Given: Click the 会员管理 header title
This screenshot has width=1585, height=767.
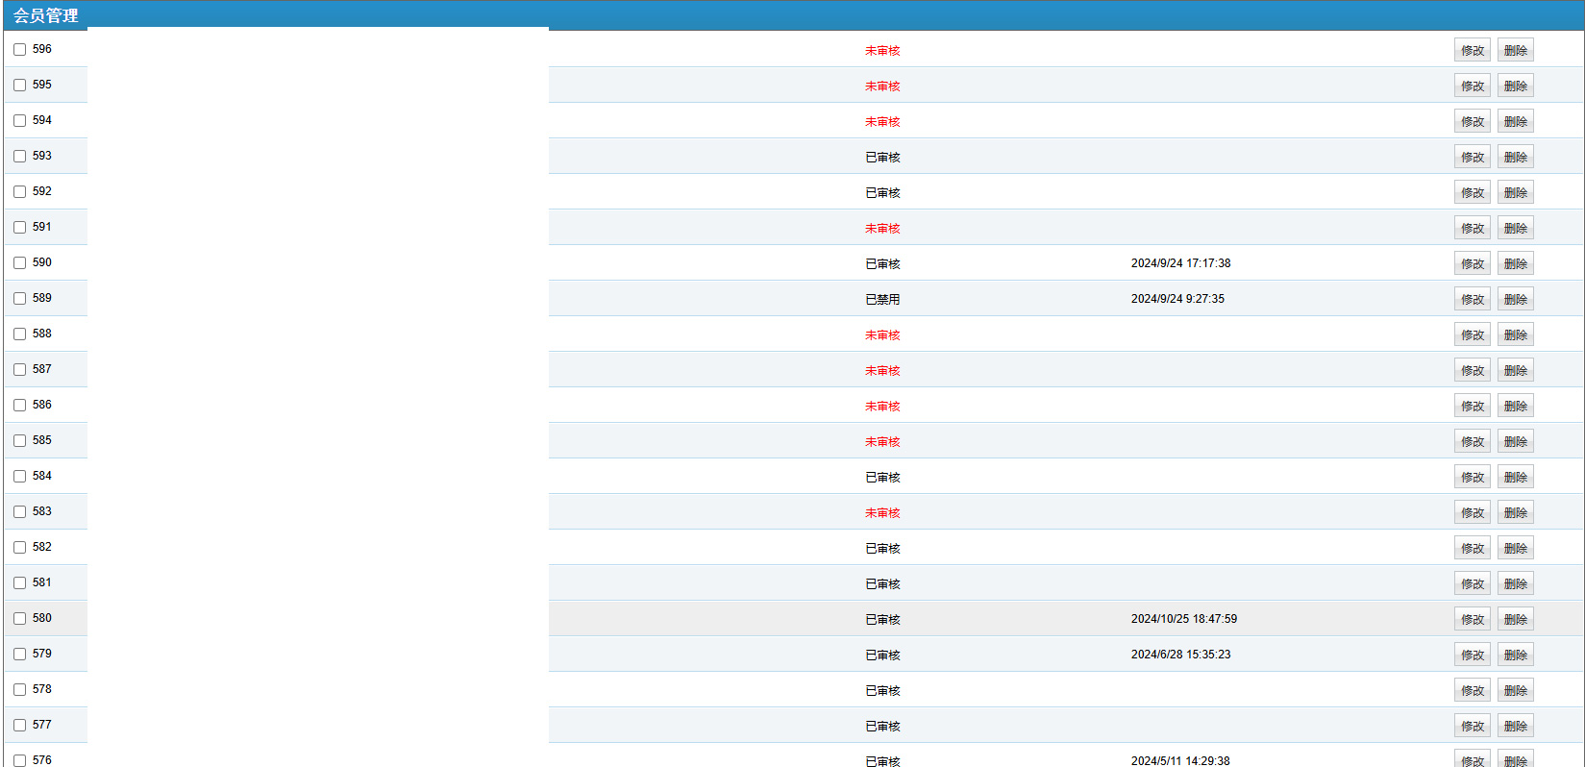Looking at the screenshot, I should tap(46, 15).
